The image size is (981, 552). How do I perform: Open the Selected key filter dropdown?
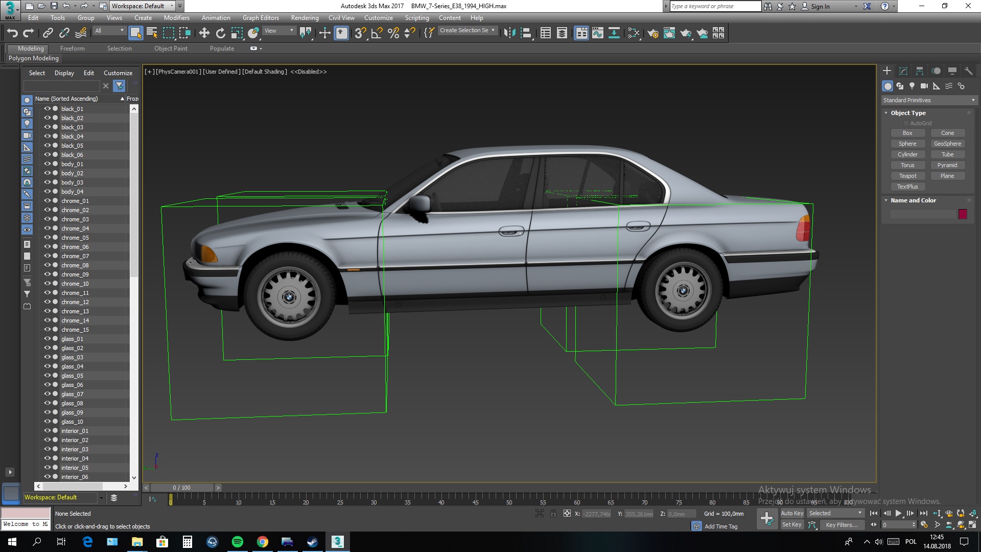click(x=835, y=513)
